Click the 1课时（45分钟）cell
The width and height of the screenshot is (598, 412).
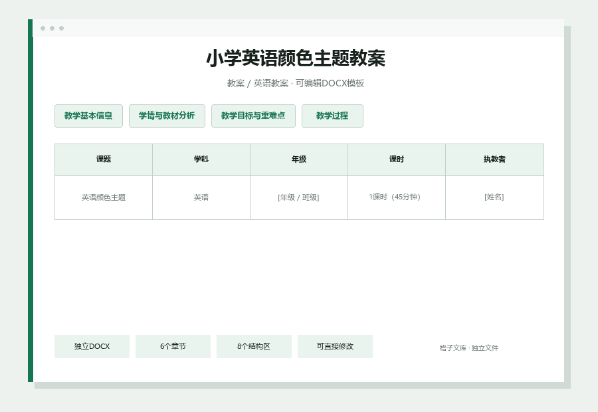[397, 197]
